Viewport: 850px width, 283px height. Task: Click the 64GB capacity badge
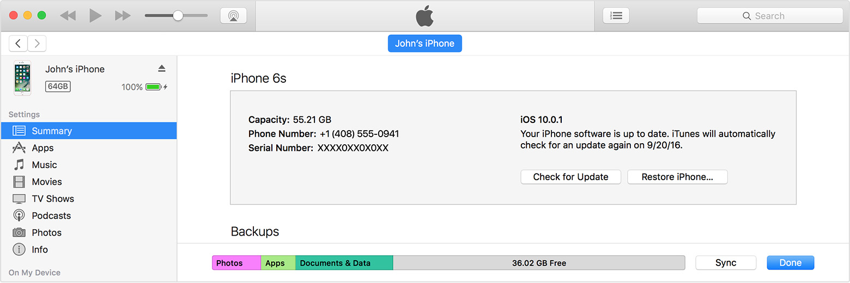58,87
